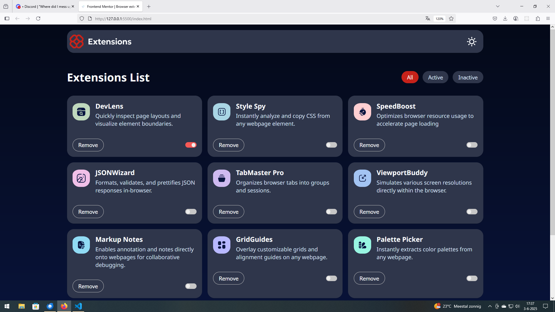The height and width of the screenshot is (312, 555).
Task: Turn on the ViewportBuddy toggle
Action: tap(472, 212)
